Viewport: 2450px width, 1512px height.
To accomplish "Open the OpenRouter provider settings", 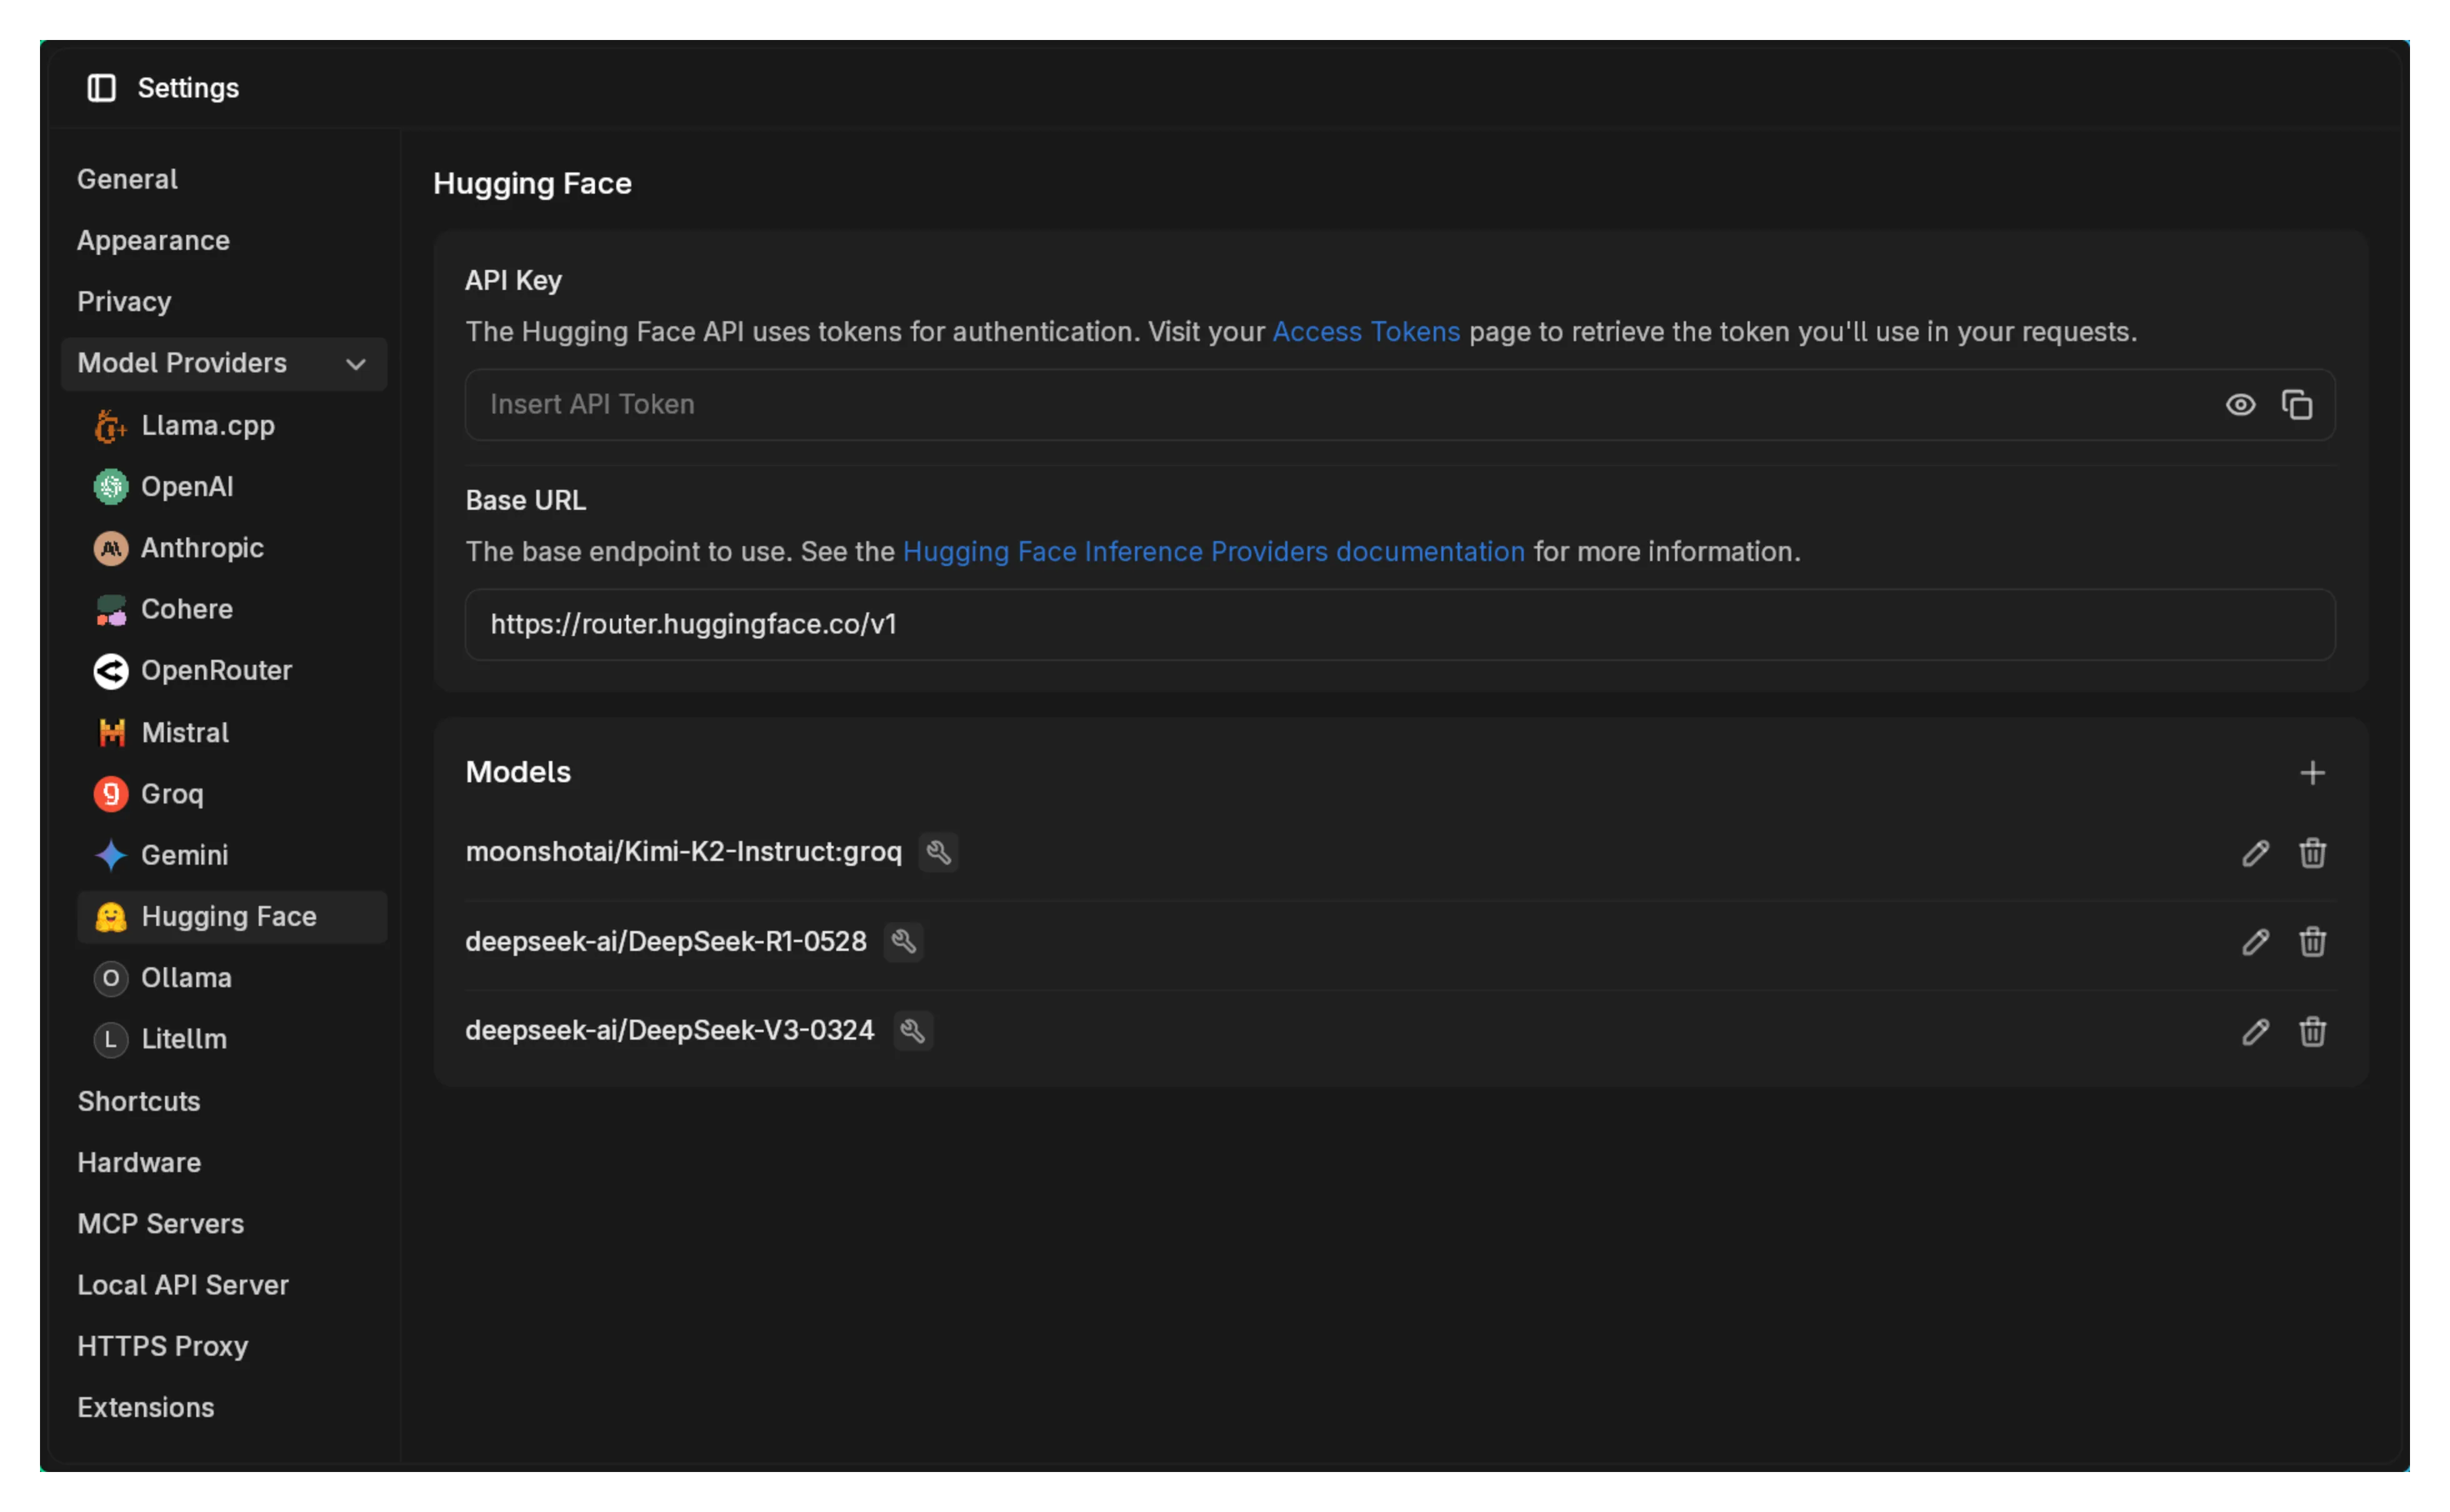I will [216, 671].
